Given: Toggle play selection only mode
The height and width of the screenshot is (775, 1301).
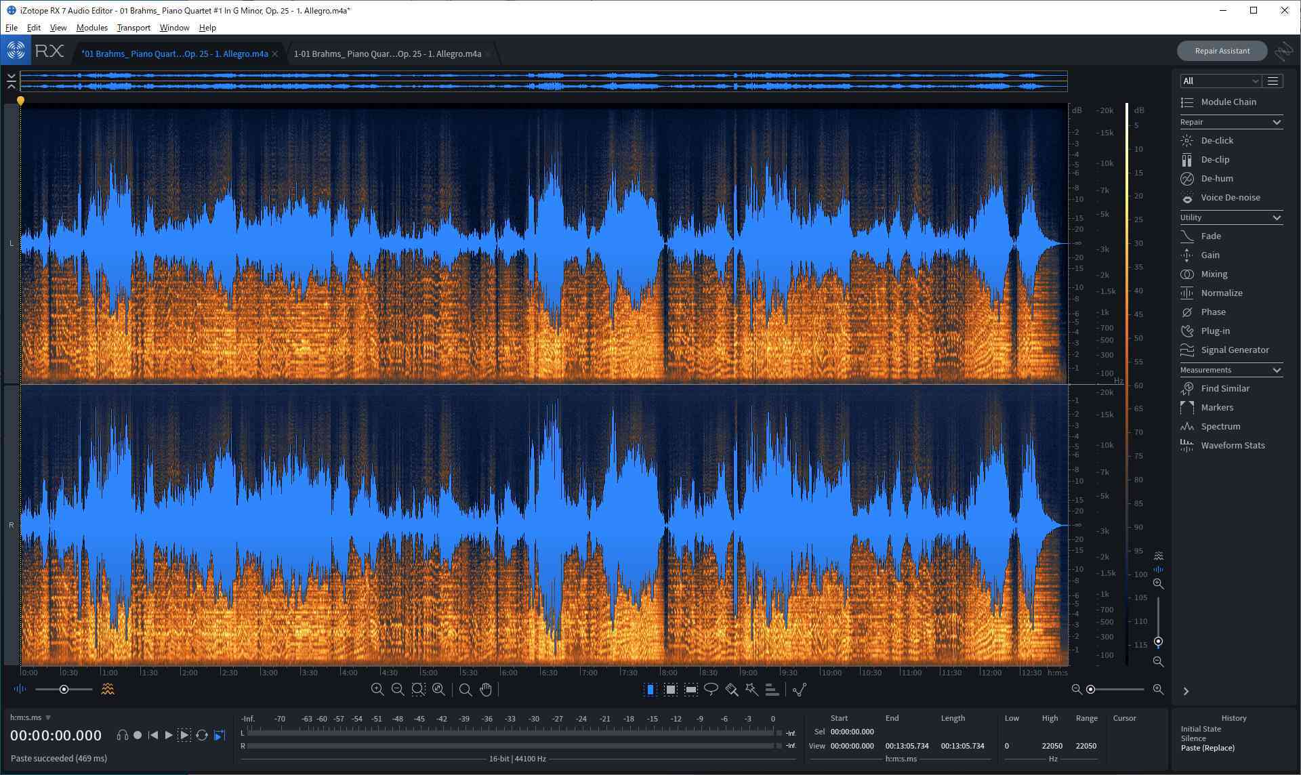Looking at the screenshot, I should pos(184,735).
